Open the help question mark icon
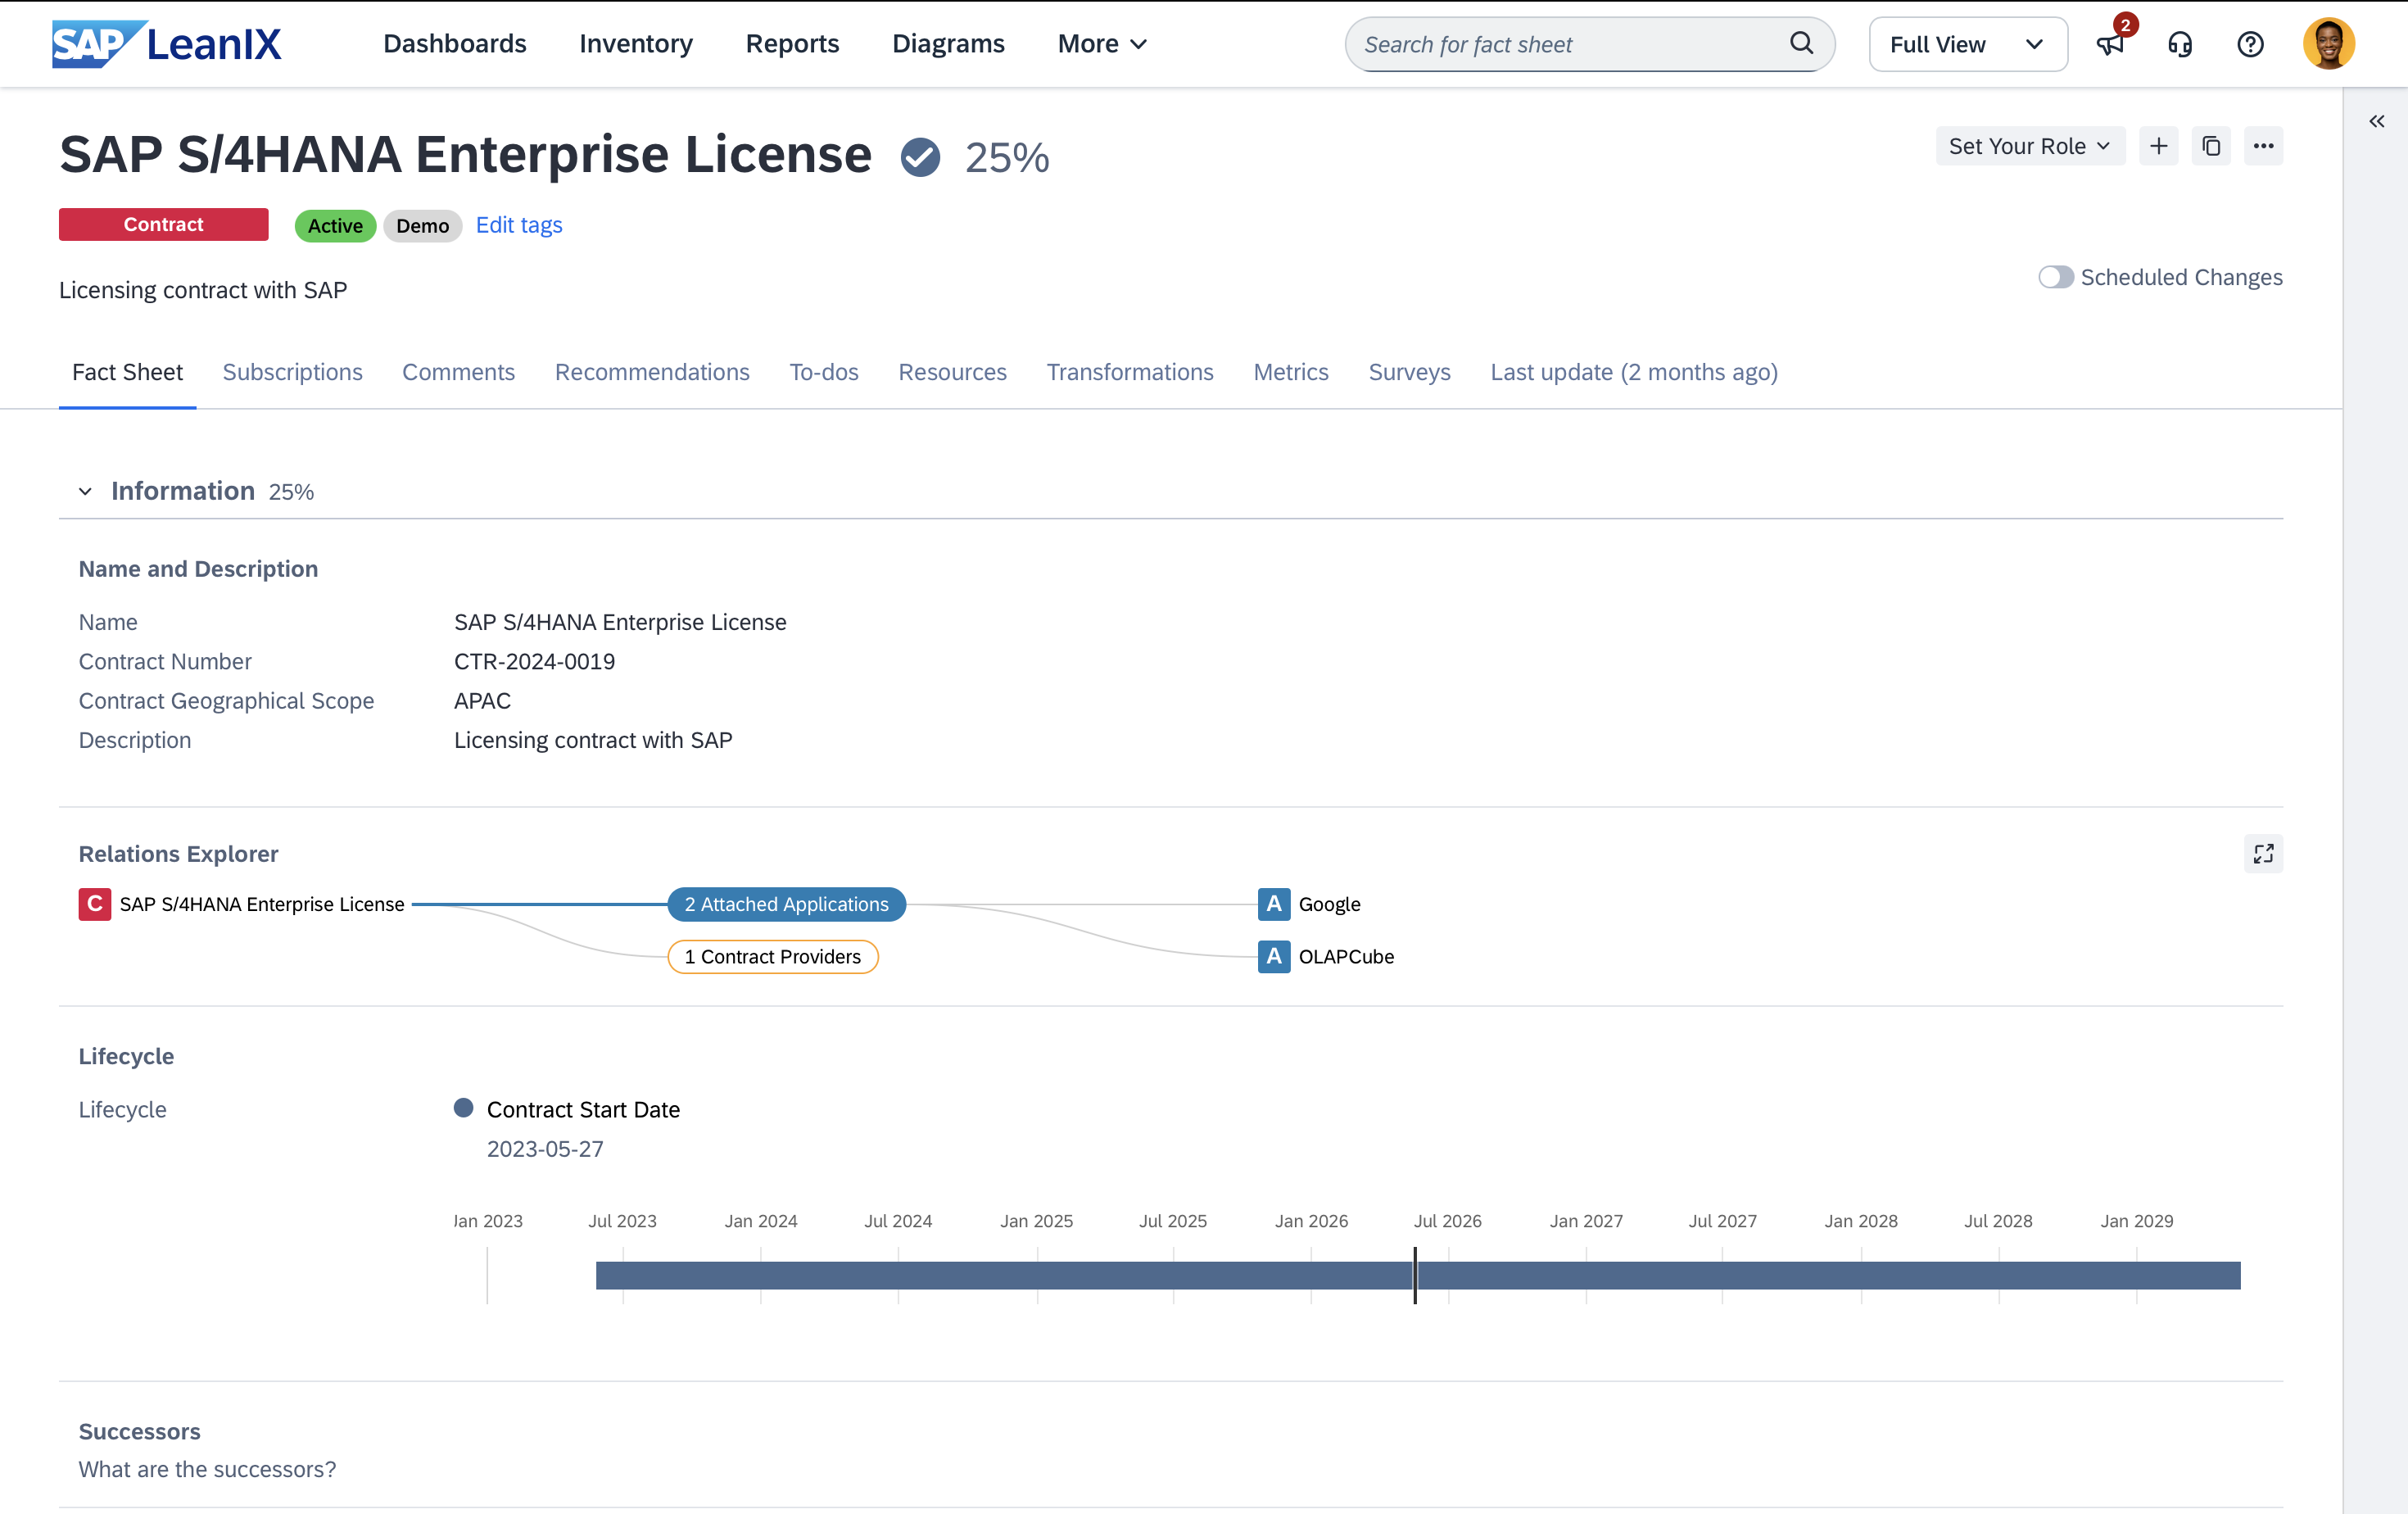This screenshot has width=2408, height=1514. coord(2250,44)
